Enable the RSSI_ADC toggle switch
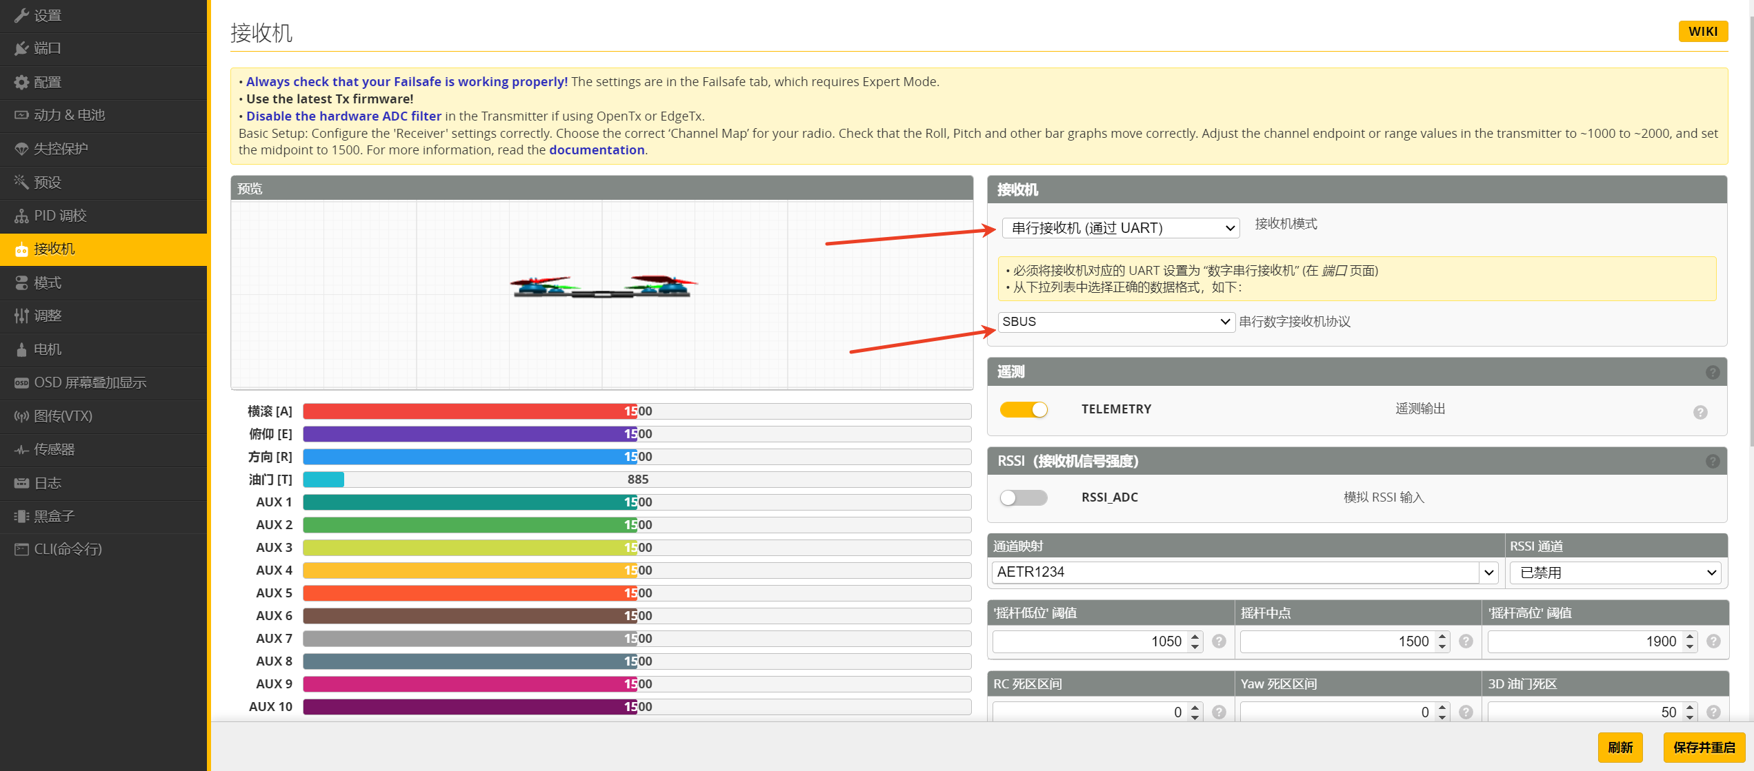Viewport: 1754px width, 771px height. pos(1024,497)
